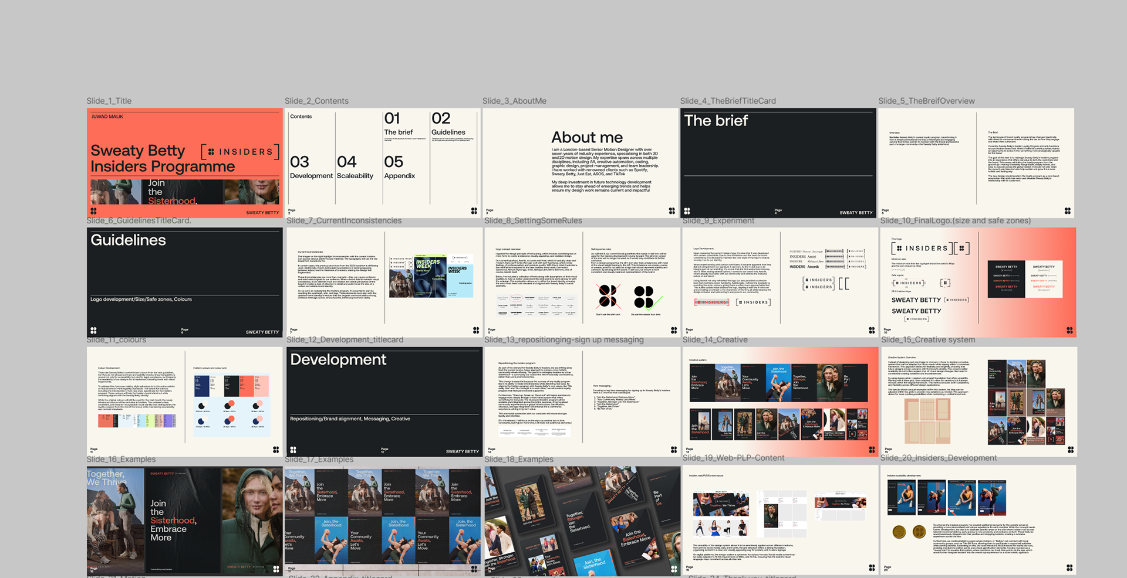Click the final logo slide with orange gradient
This screenshot has width=1127, height=578.
[x=978, y=283]
